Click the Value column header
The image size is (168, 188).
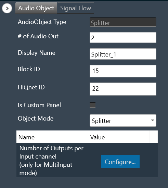[x=98, y=137]
